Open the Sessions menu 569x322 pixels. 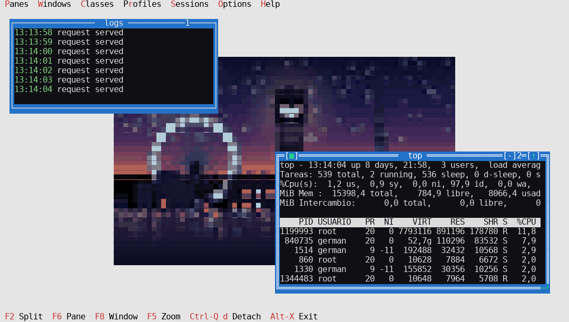coord(190,4)
